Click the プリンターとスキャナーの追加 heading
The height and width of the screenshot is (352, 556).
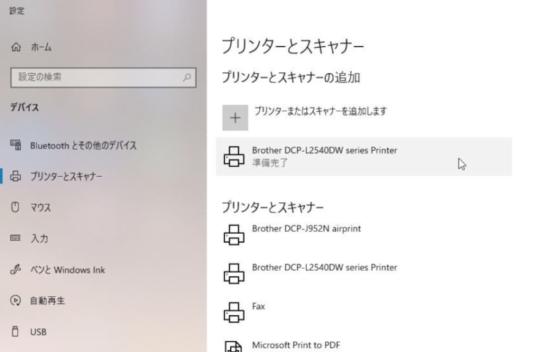pyautogui.click(x=291, y=77)
